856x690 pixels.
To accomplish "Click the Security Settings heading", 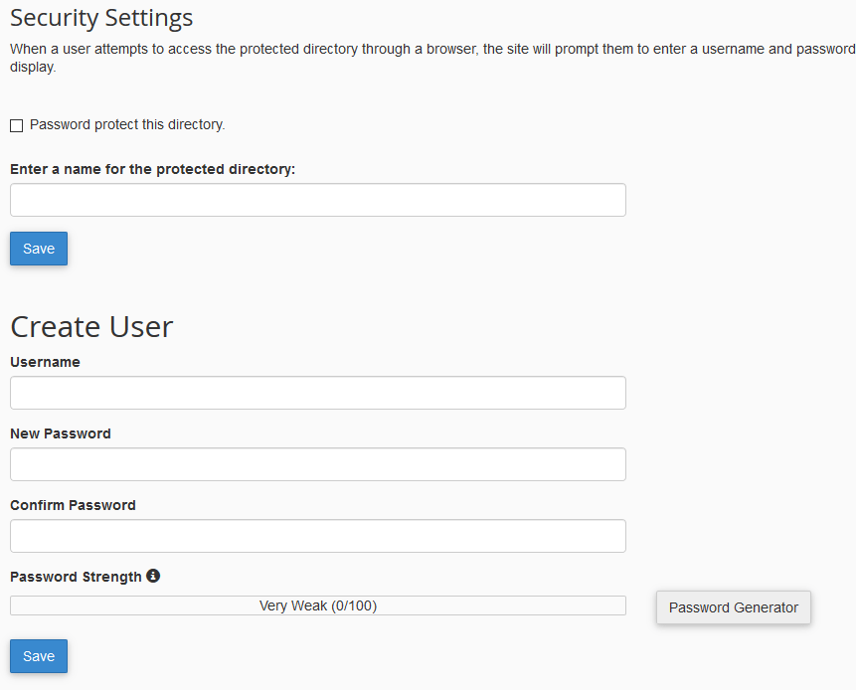I will (101, 18).
